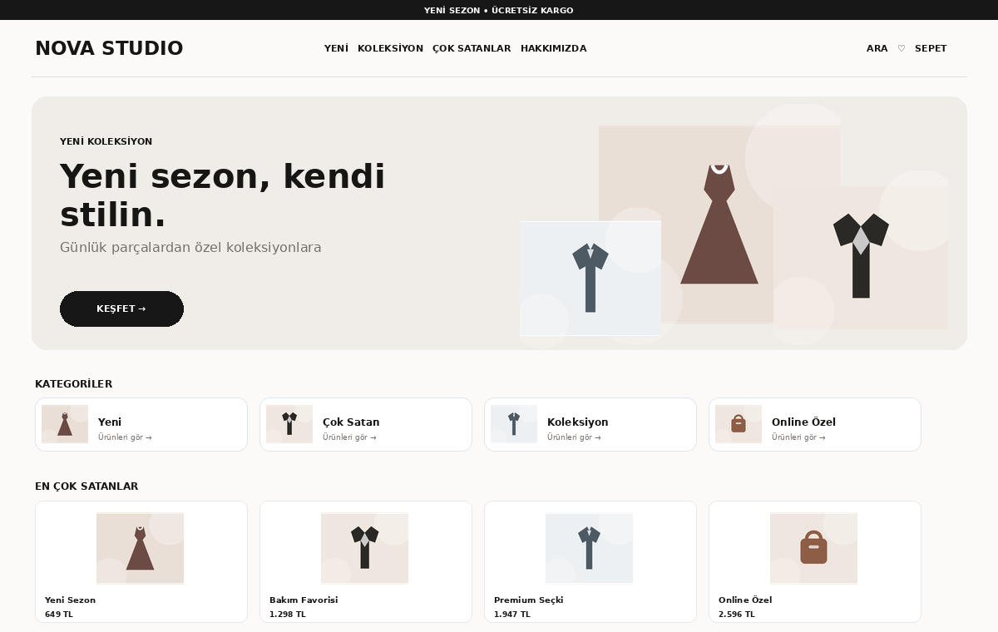This screenshot has width=998, height=632.
Task: Click Ürünleri gör under Çok Satan
Action: 349,437
